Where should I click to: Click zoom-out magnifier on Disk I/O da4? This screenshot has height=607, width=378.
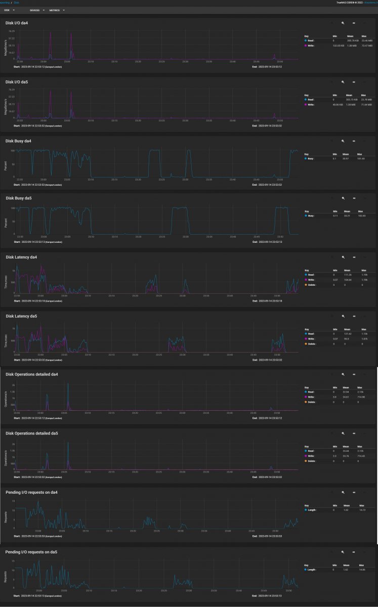[343, 23]
